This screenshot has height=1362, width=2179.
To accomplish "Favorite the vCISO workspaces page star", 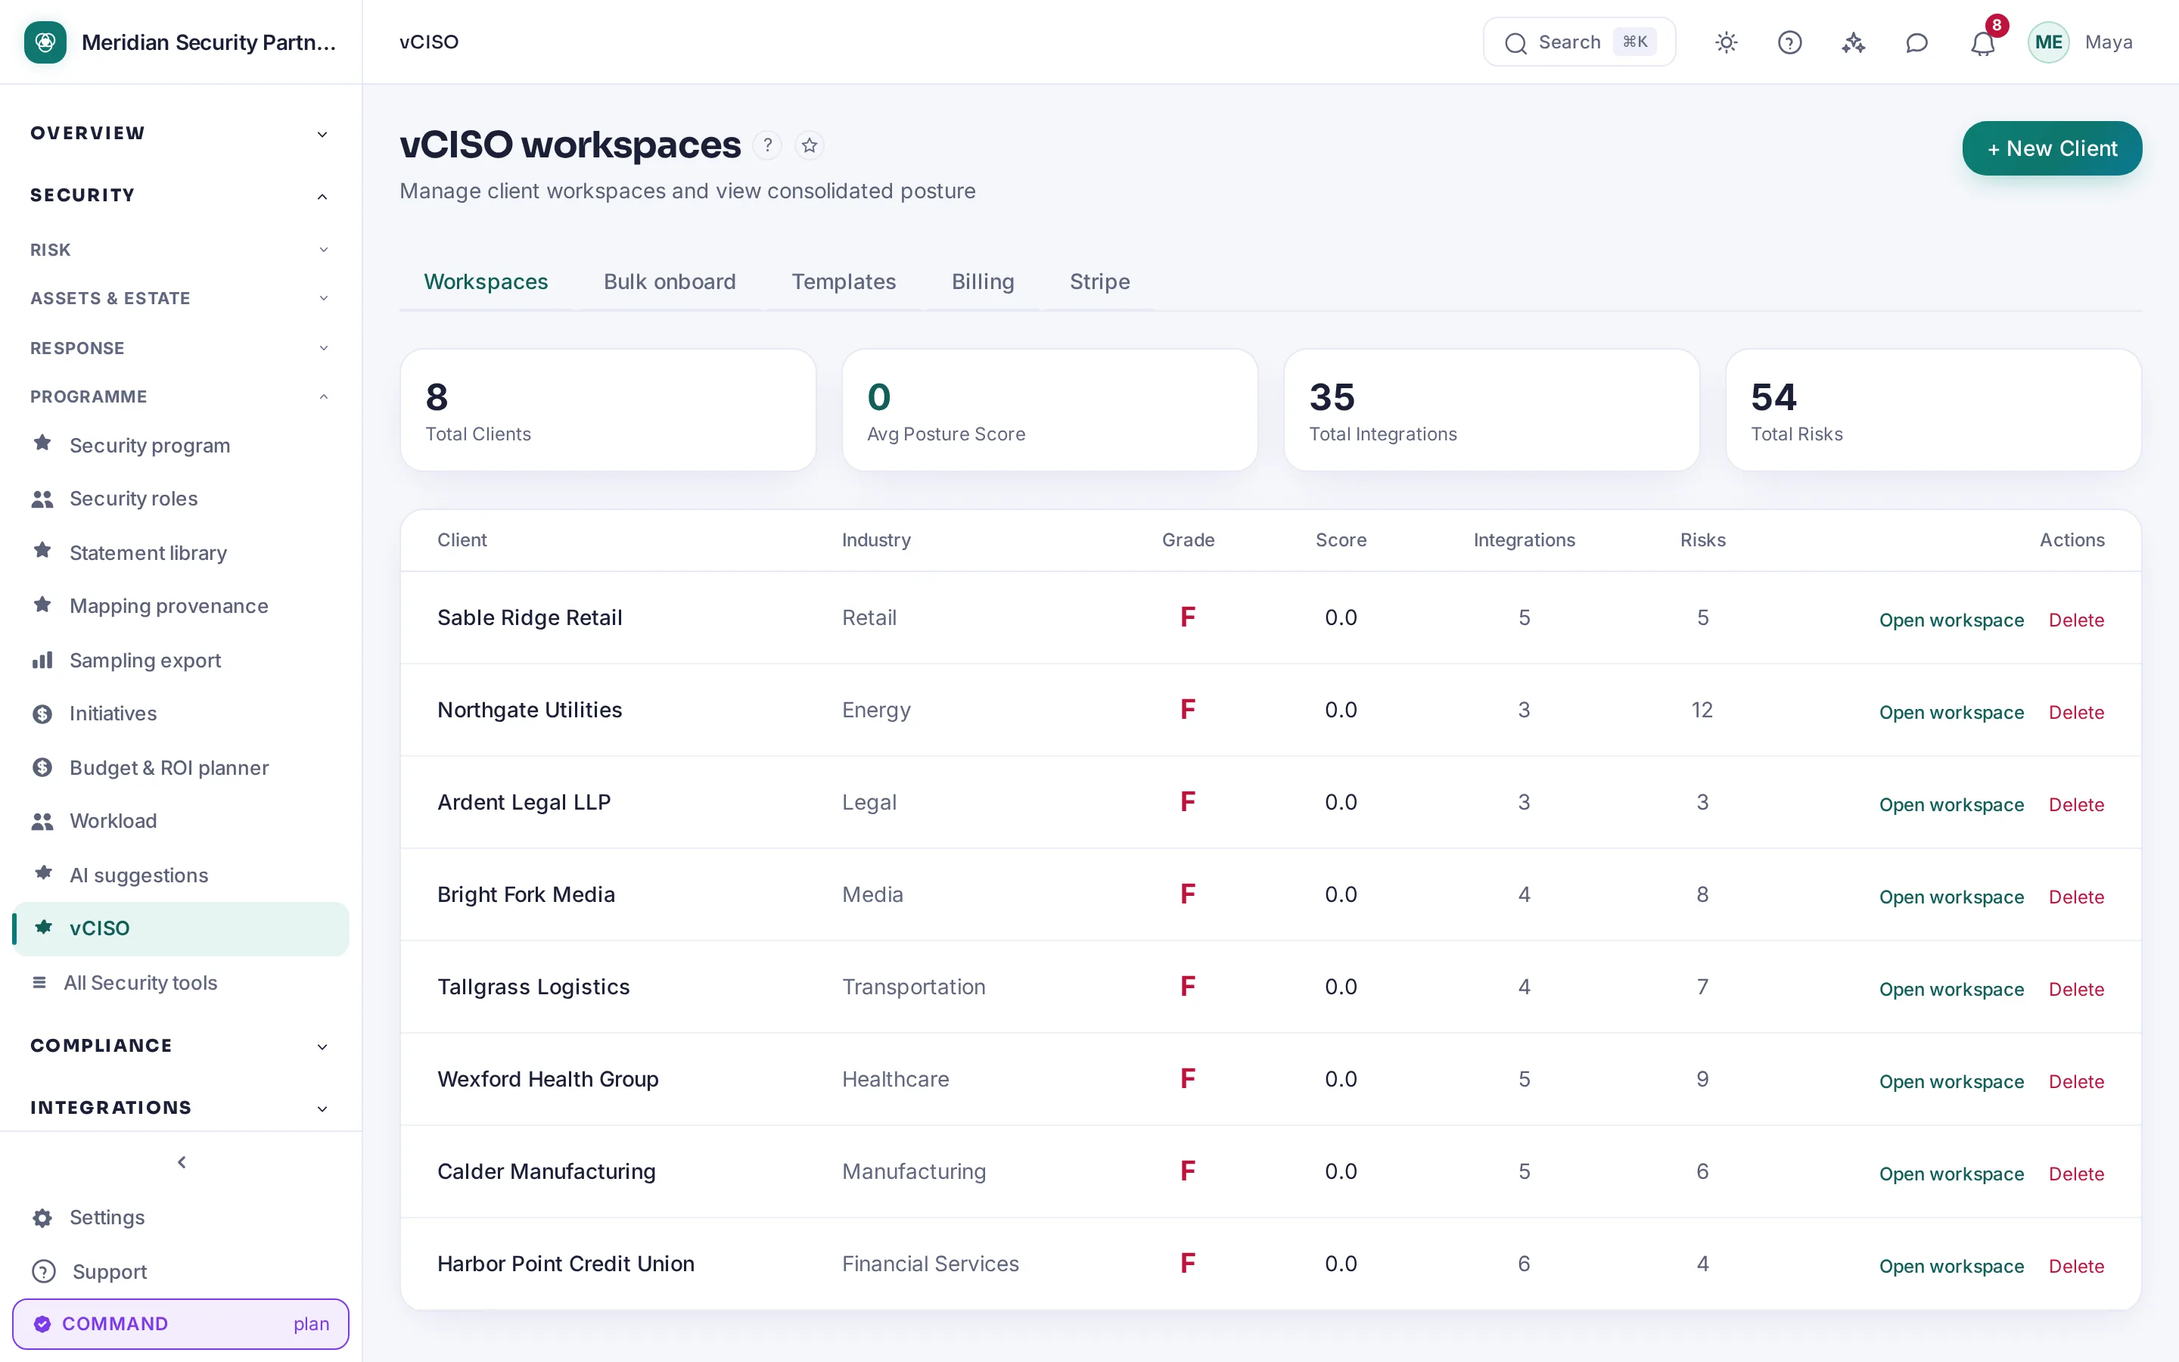I will point(810,145).
